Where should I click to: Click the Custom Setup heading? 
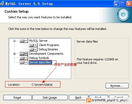pos(16,12)
